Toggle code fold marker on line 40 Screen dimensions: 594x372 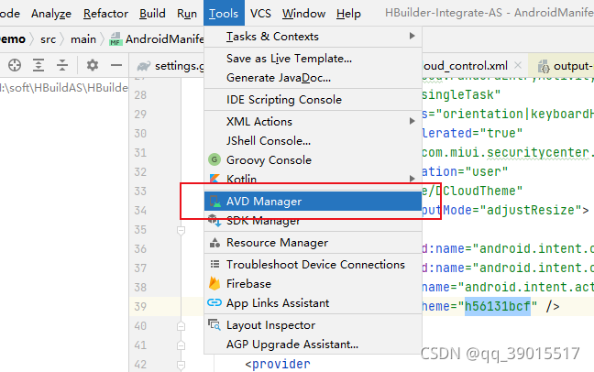click(181, 326)
